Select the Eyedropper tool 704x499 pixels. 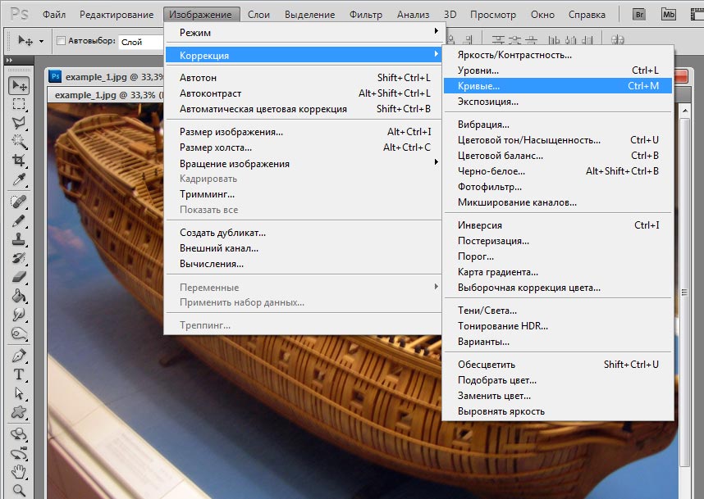(x=19, y=179)
